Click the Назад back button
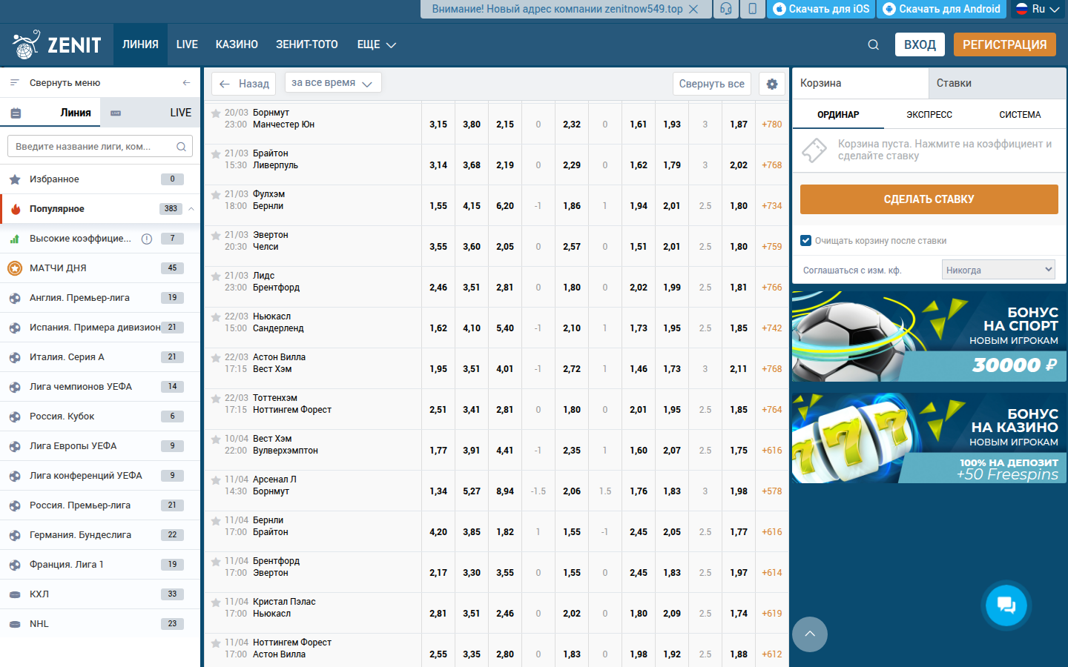The width and height of the screenshot is (1068, 667). pos(243,84)
